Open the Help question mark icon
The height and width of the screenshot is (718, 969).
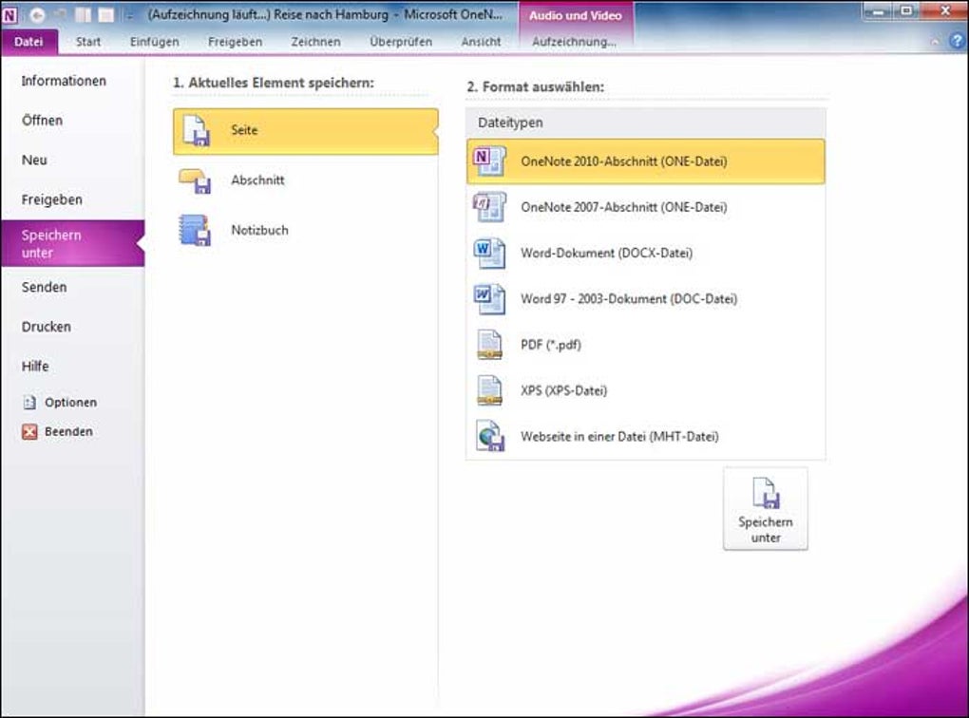point(957,42)
